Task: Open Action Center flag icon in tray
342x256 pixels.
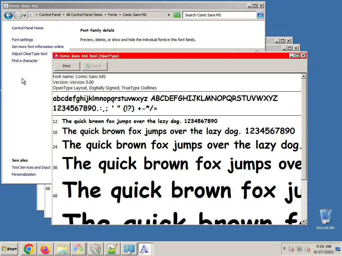Action: point(291,249)
